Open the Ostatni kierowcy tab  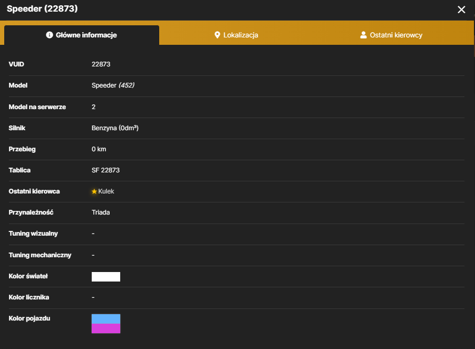391,35
